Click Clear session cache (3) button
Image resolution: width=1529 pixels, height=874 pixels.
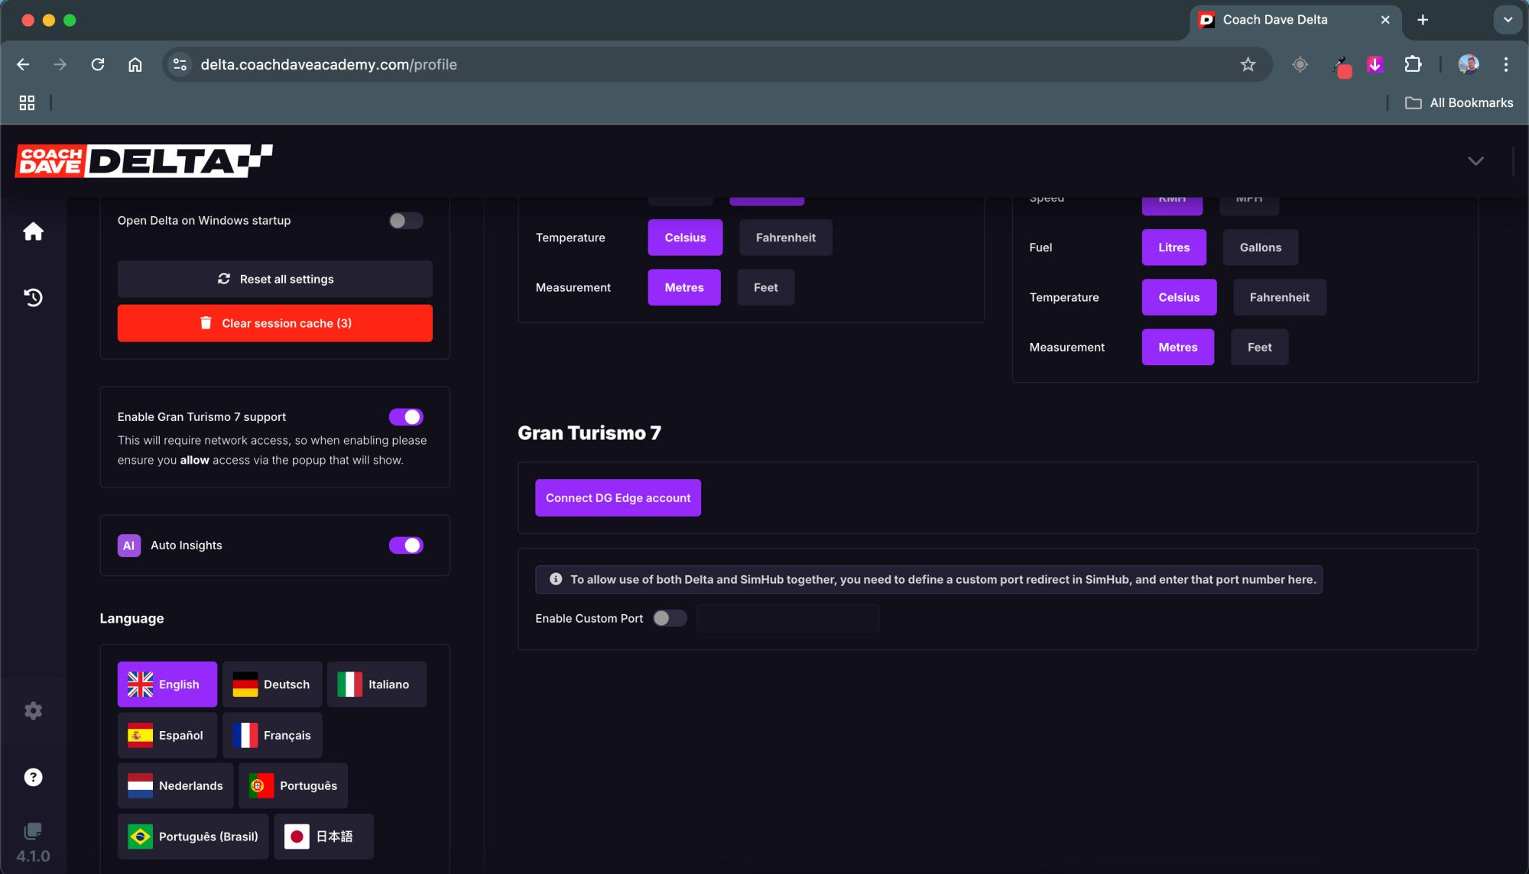[x=274, y=323]
